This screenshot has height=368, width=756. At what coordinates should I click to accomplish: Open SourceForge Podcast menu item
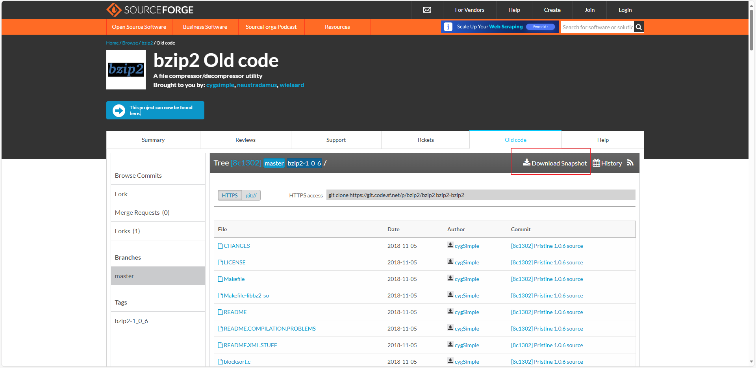[x=271, y=27]
